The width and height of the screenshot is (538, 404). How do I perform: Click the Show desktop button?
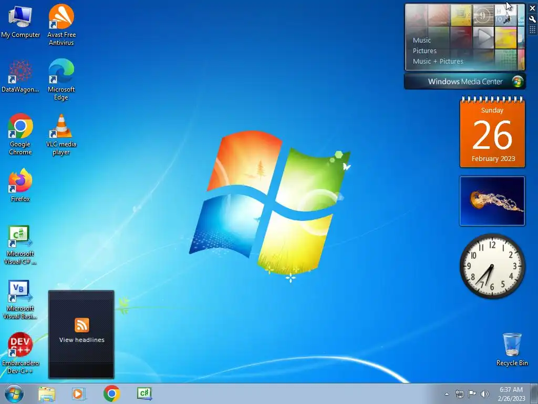(x=534, y=394)
